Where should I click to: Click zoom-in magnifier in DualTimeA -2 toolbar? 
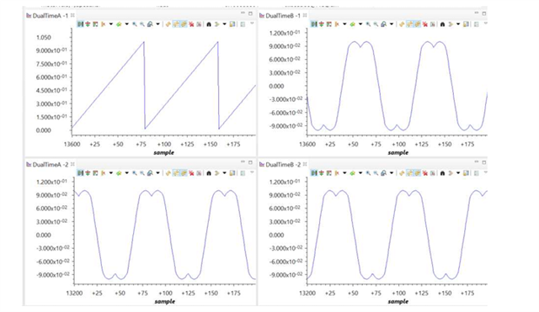click(x=135, y=172)
